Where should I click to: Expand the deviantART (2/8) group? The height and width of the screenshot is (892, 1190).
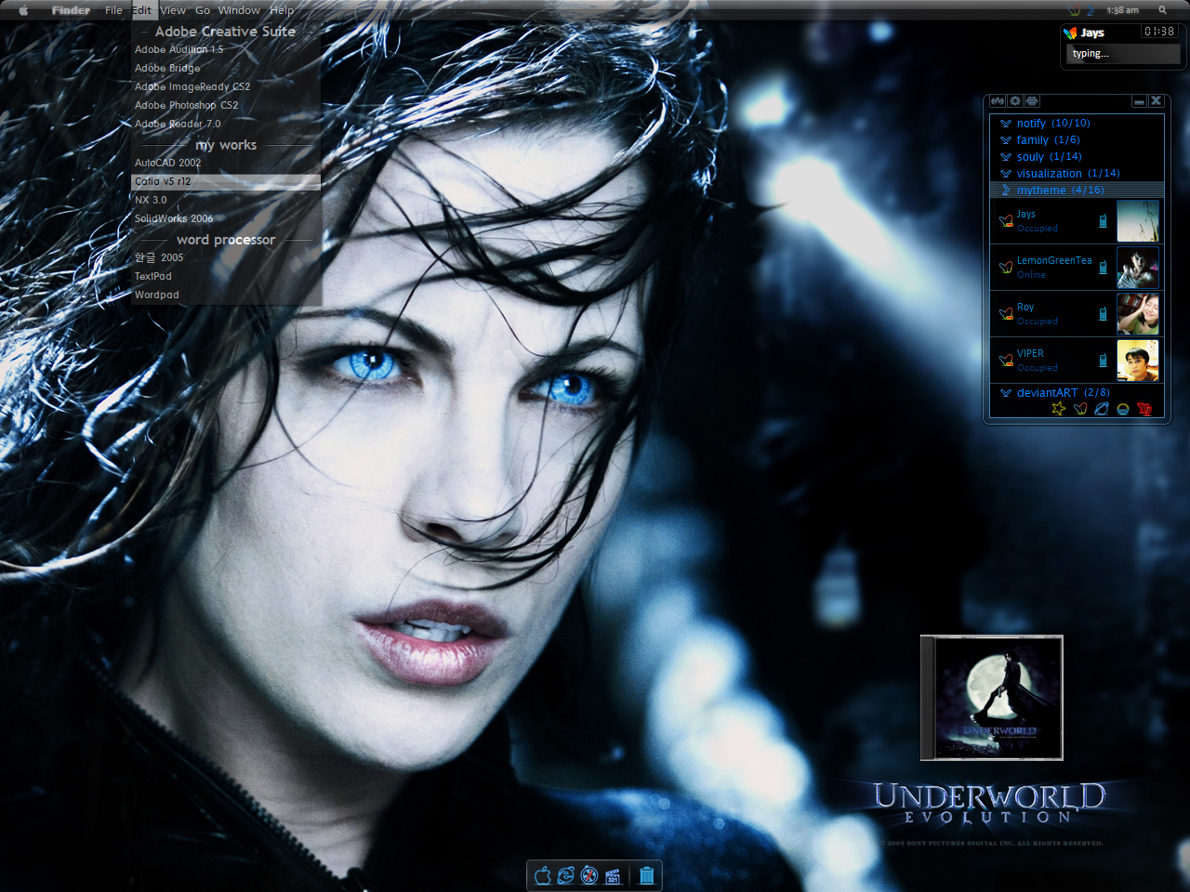coord(1060,392)
